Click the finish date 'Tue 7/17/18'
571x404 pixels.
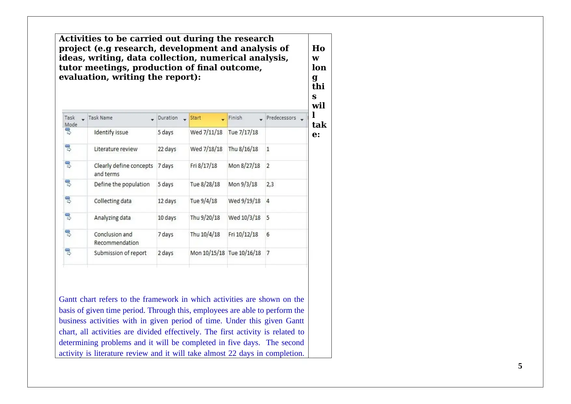[243, 132]
